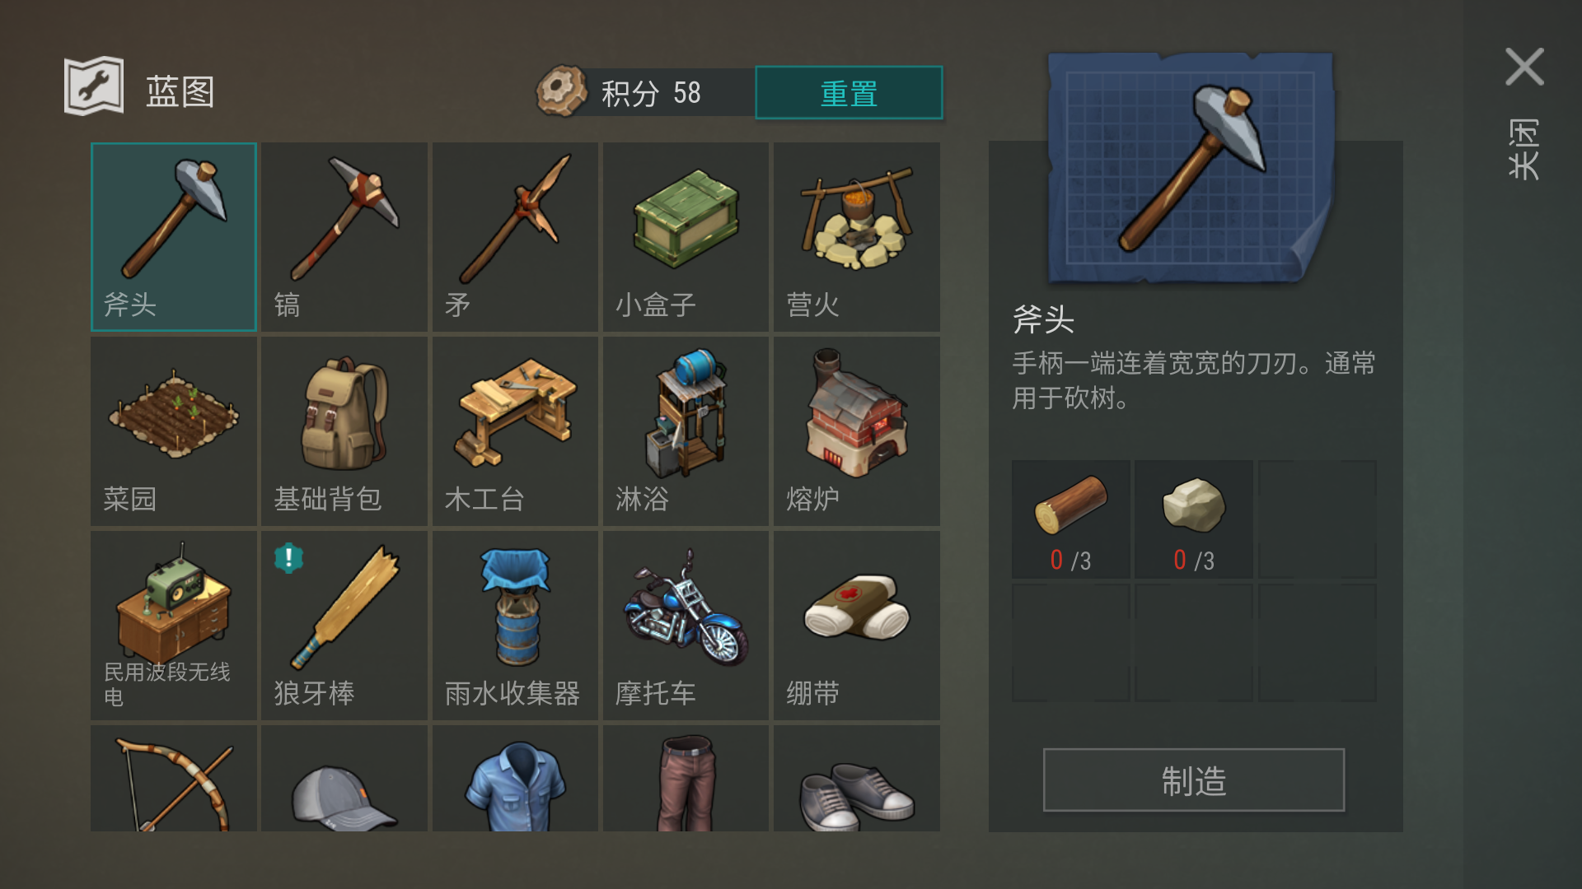Choose the bandage (绷带) blueprint
Image resolution: width=1582 pixels, height=889 pixels.
pos(856,626)
